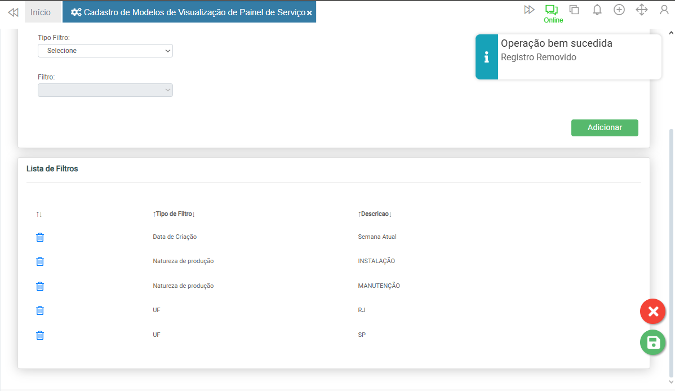The width and height of the screenshot is (675, 391).
Task: Sort list by Descricao column header
Action: (x=375, y=214)
